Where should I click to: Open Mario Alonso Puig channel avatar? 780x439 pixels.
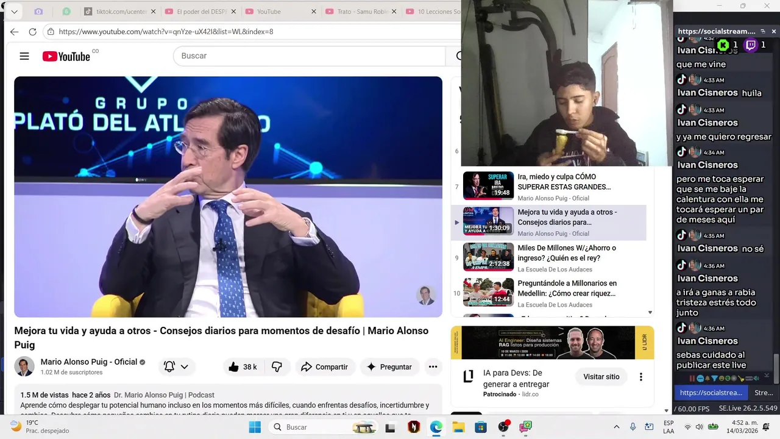24,366
